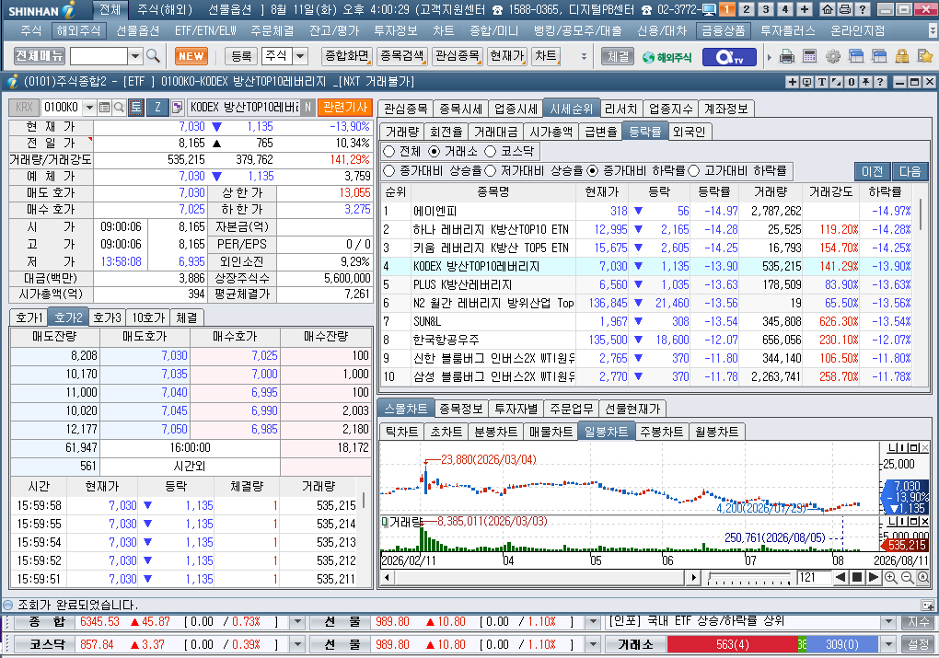Click the Z icon button
Screen dimensions: 939x658
pos(157,107)
